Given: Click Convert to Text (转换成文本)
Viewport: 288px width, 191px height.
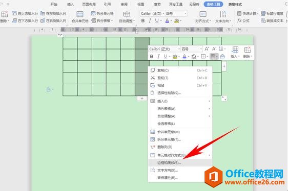Looking at the screenshot, I should (x=272, y=21).
